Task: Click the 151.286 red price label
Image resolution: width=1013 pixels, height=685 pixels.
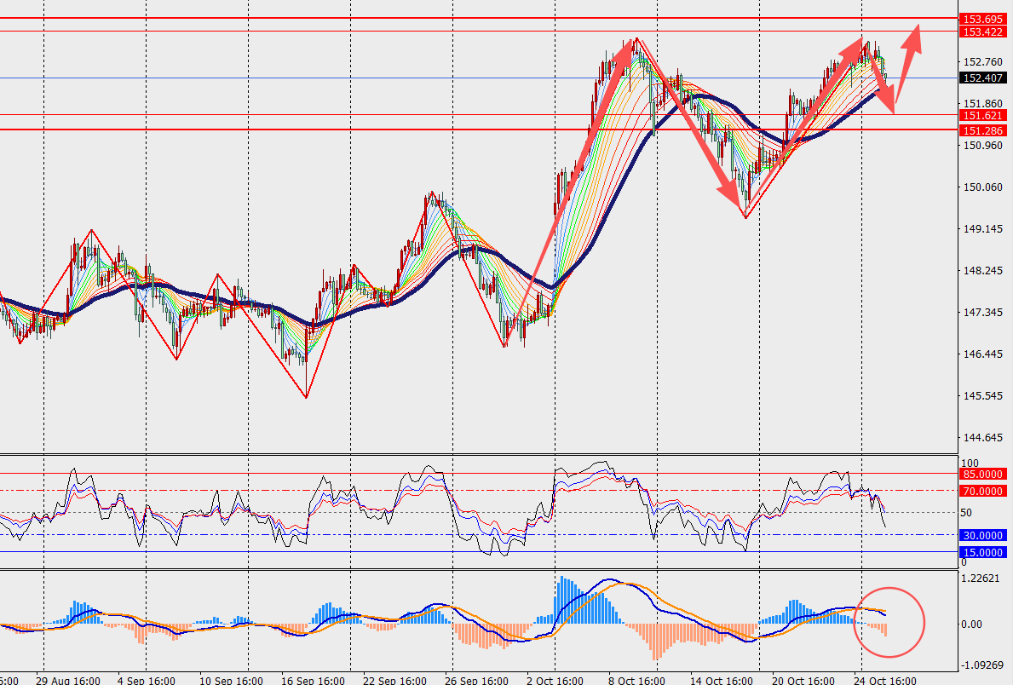Action: (x=984, y=130)
